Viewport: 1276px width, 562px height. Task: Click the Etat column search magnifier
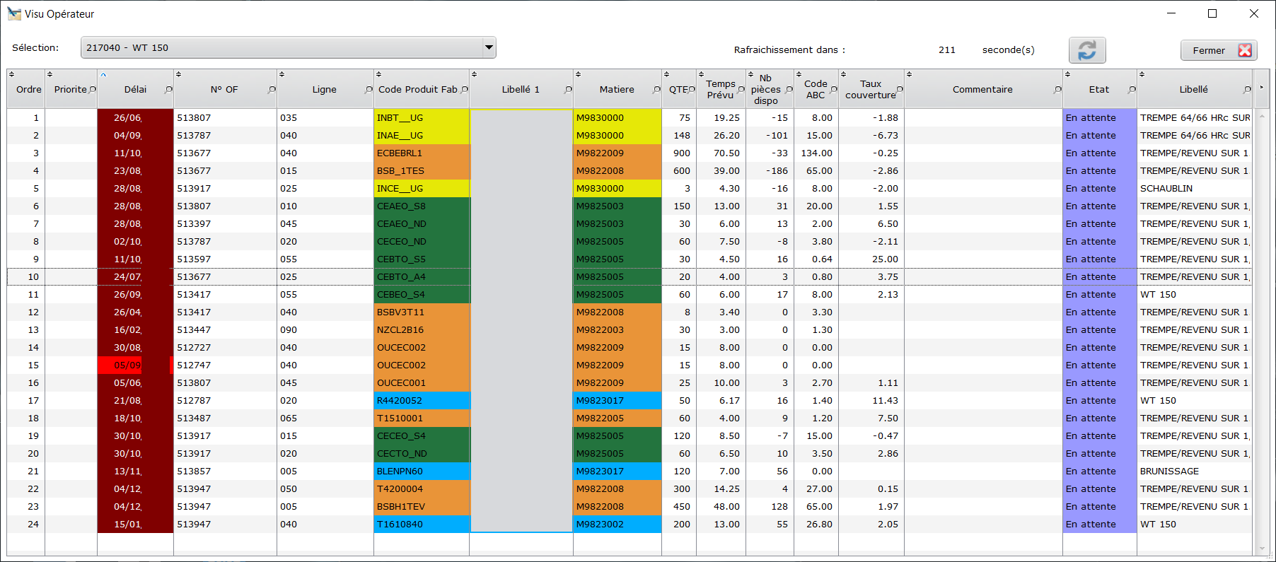pos(1132,90)
